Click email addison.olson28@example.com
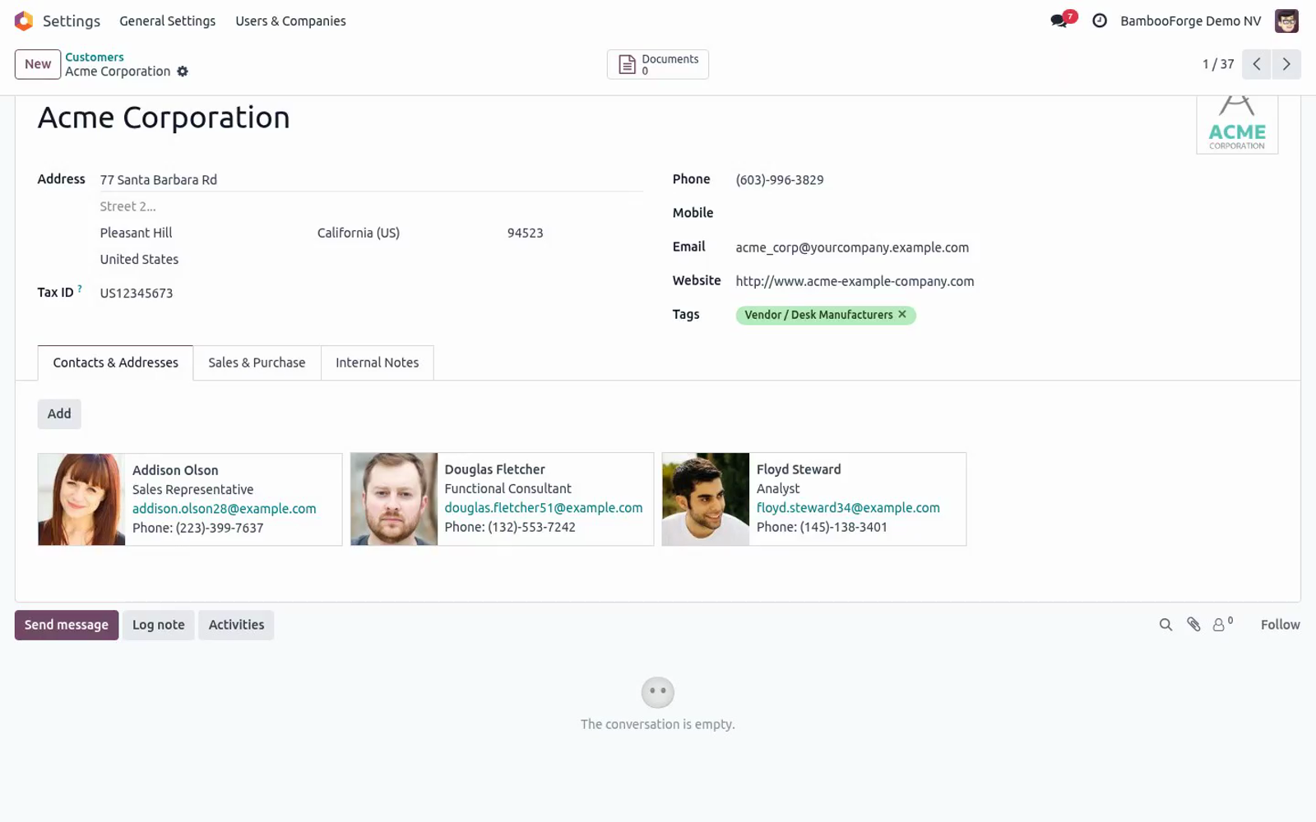The height and width of the screenshot is (822, 1316). click(x=224, y=509)
